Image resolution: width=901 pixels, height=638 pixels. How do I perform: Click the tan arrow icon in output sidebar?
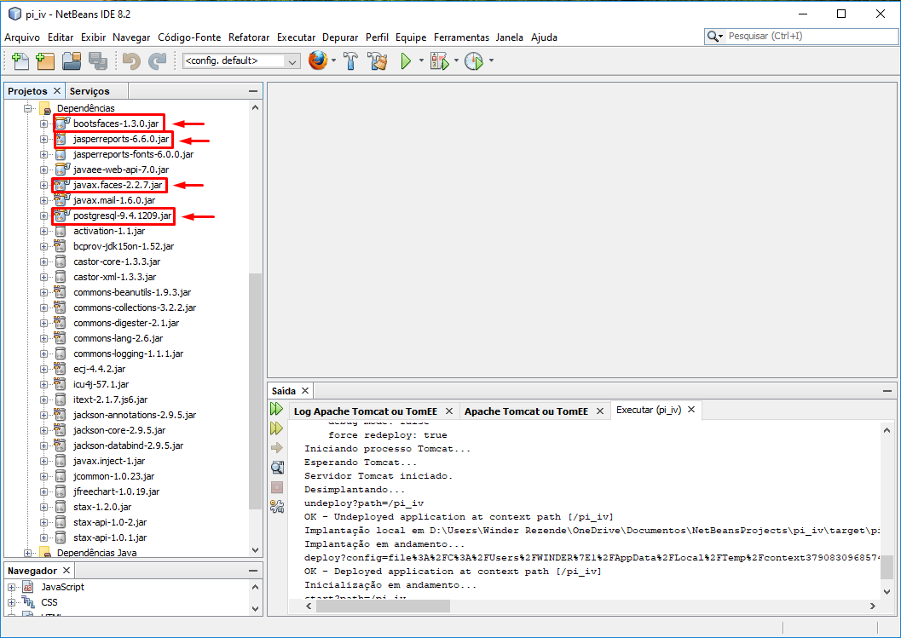276,447
